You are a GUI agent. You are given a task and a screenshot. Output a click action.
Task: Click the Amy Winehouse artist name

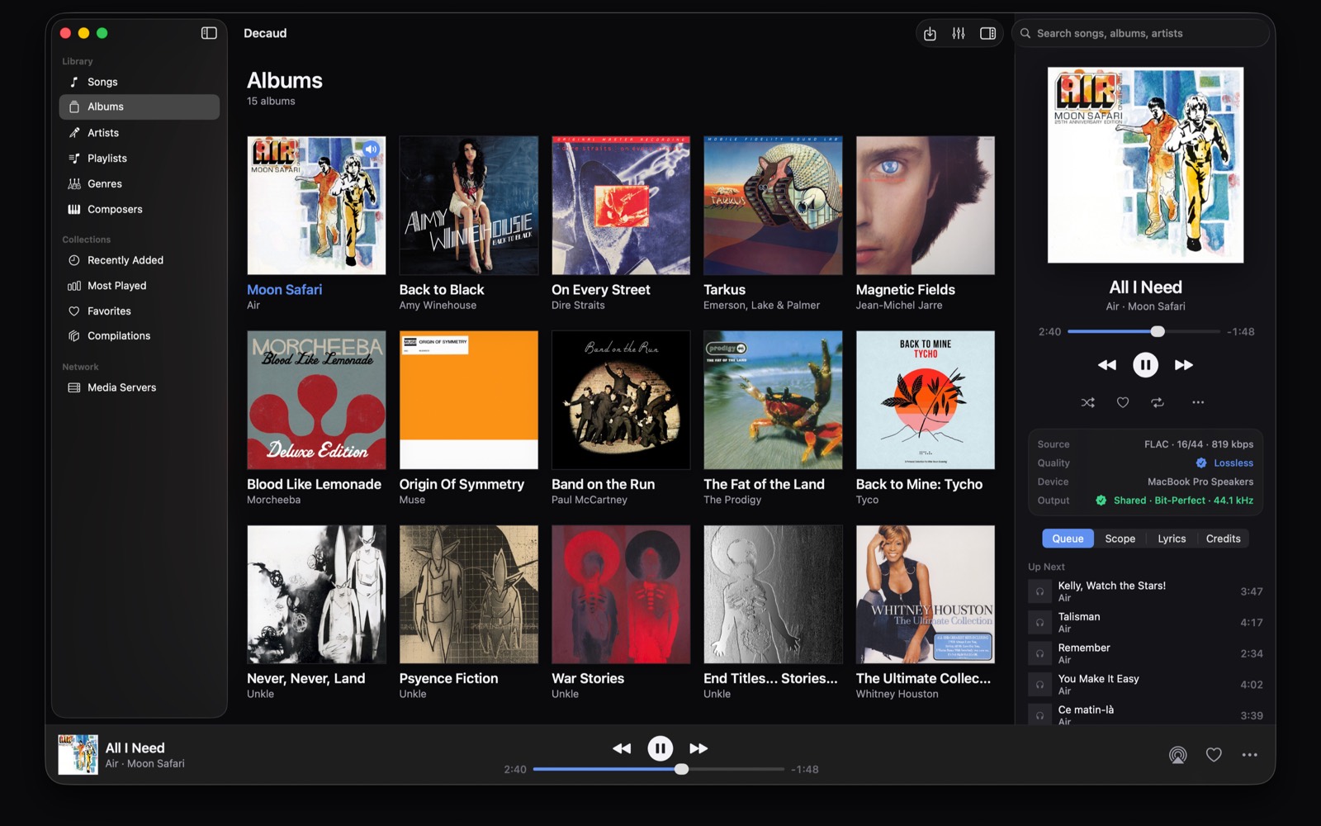point(438,306)
